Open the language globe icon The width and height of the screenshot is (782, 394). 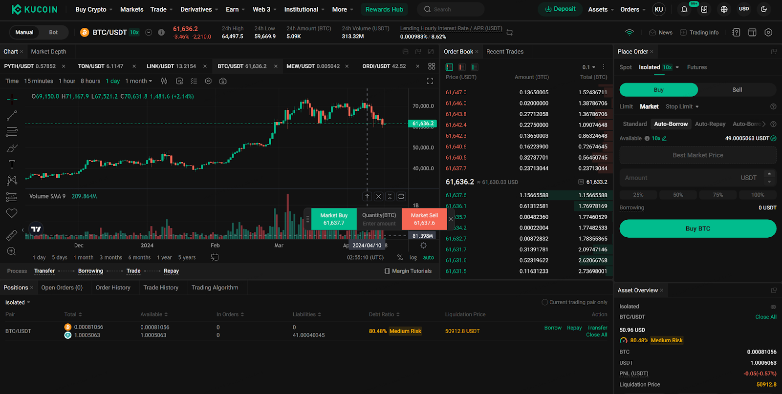tap(724, 9)
